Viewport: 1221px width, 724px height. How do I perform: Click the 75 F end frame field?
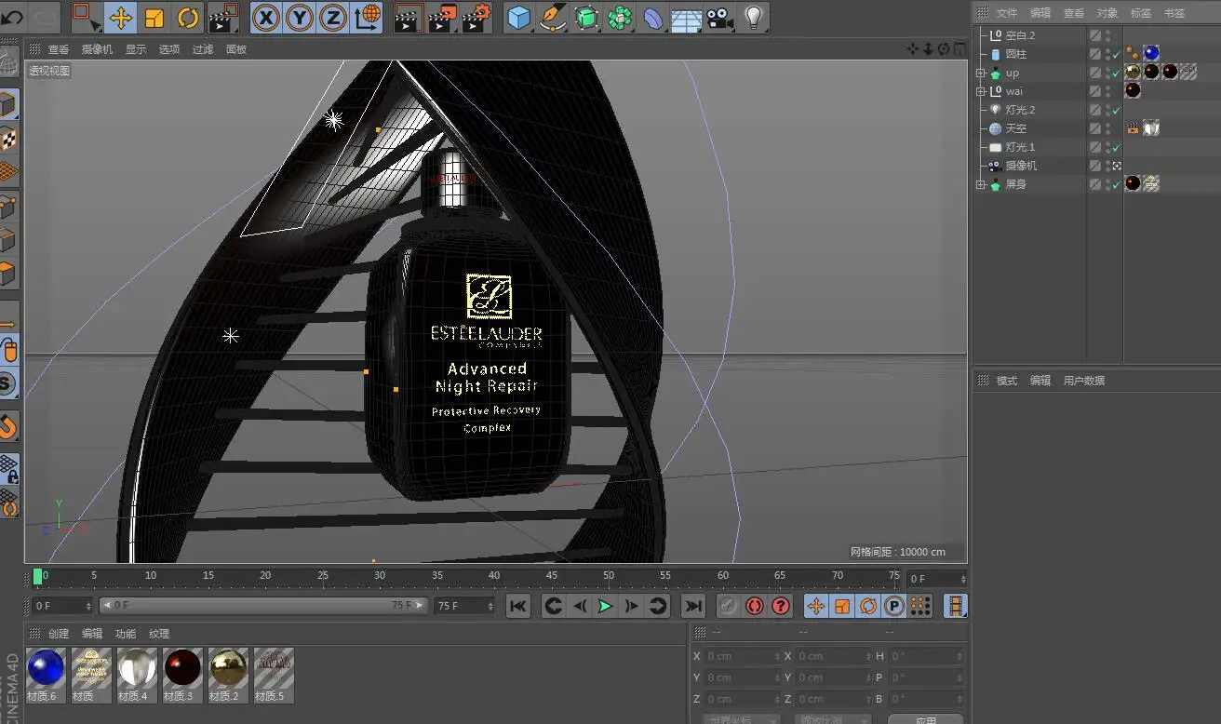[x=465, y=606]
